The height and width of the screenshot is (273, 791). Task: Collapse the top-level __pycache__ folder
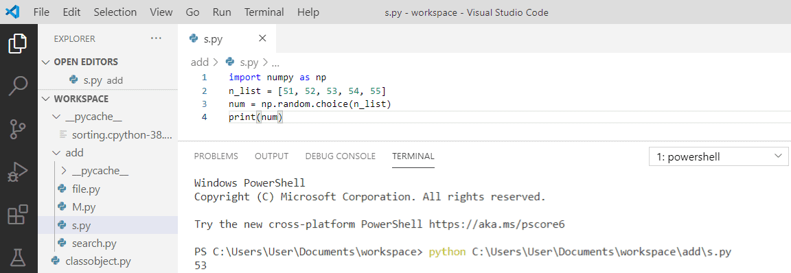tap(56, 117)
